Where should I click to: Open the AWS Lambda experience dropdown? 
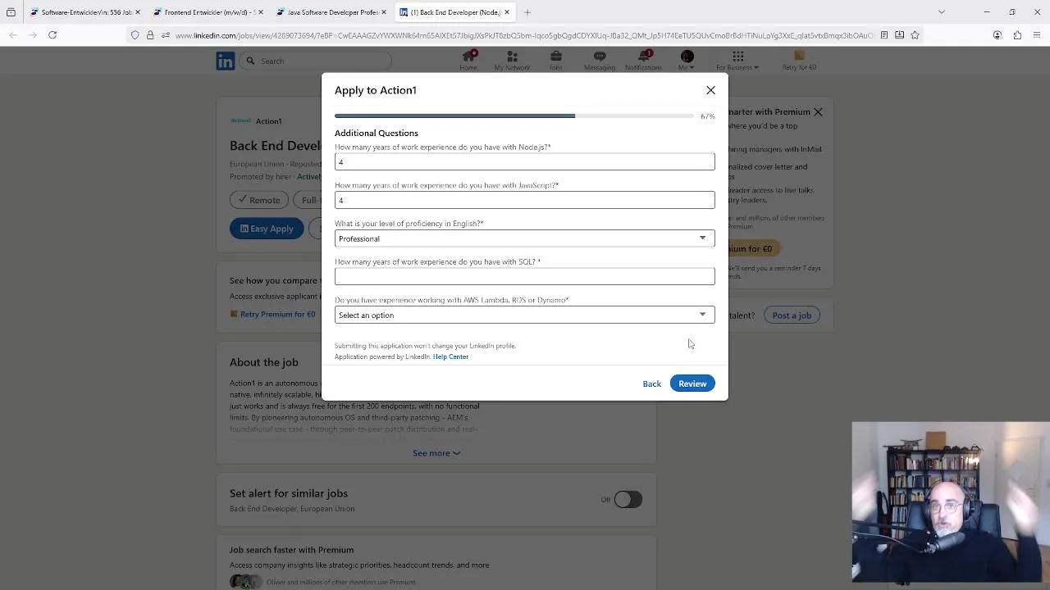(x=524, y=315)
